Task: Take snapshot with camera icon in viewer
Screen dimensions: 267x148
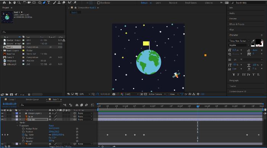Action: pyautogui.click(x=114, y=94)
